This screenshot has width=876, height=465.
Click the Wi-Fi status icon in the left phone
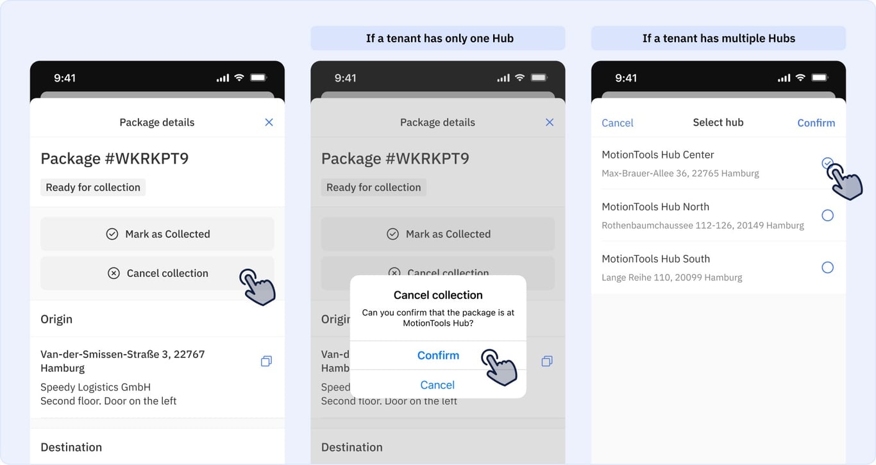tap(239, 78)
